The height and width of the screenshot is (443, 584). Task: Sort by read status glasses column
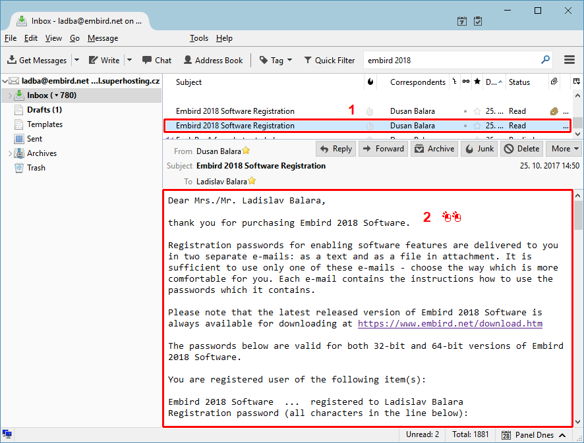[466, 82]
